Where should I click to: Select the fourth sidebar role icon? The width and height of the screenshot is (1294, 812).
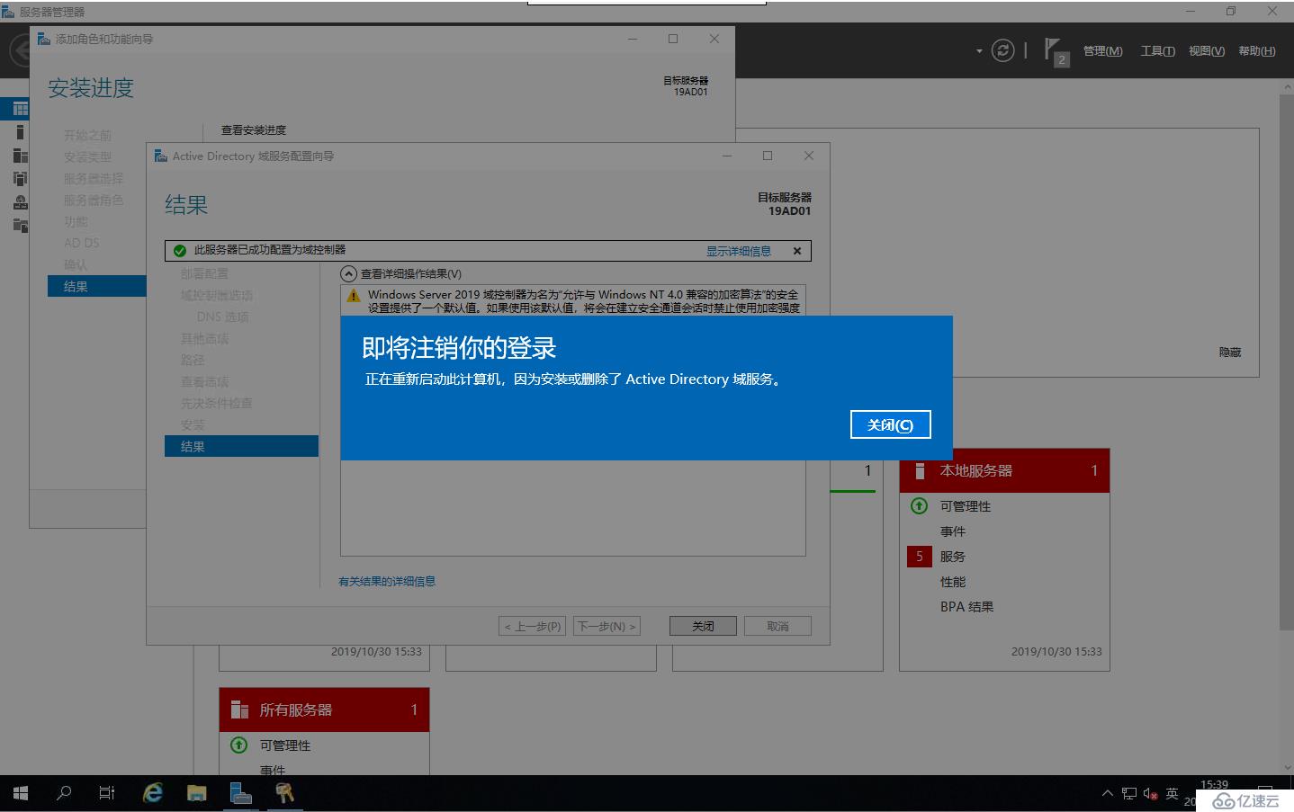pyautogui.click(x=20, y=179)
